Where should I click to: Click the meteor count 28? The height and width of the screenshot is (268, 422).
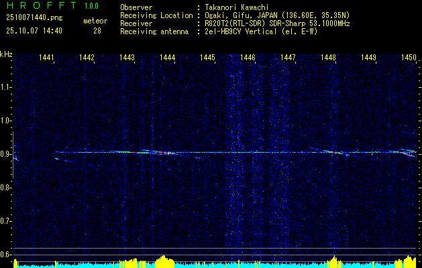pos(97,31)
